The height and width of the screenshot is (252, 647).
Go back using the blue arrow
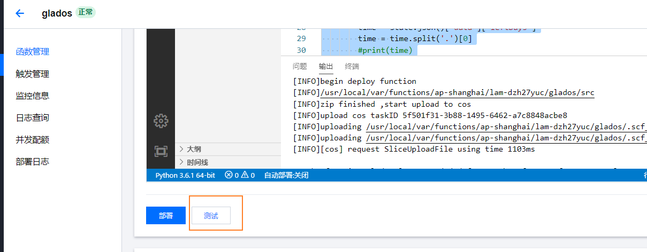20,13
